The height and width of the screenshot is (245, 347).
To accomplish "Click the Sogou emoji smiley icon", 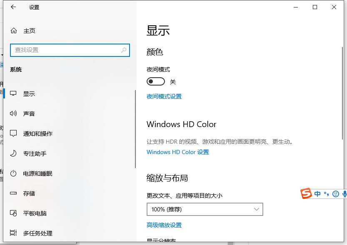I will point(336,194).
